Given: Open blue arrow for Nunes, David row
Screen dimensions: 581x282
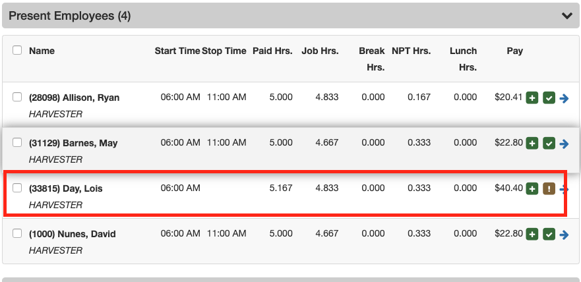Looking at the screenshot, I should (x=564, y=234).
